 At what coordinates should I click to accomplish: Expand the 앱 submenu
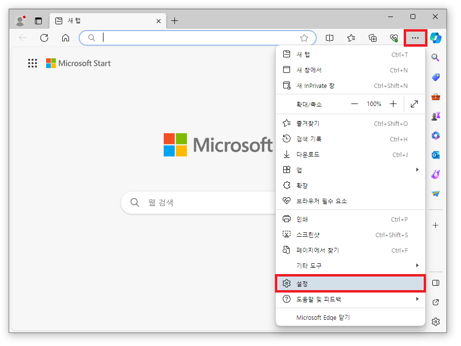click(x=350, y=170)
